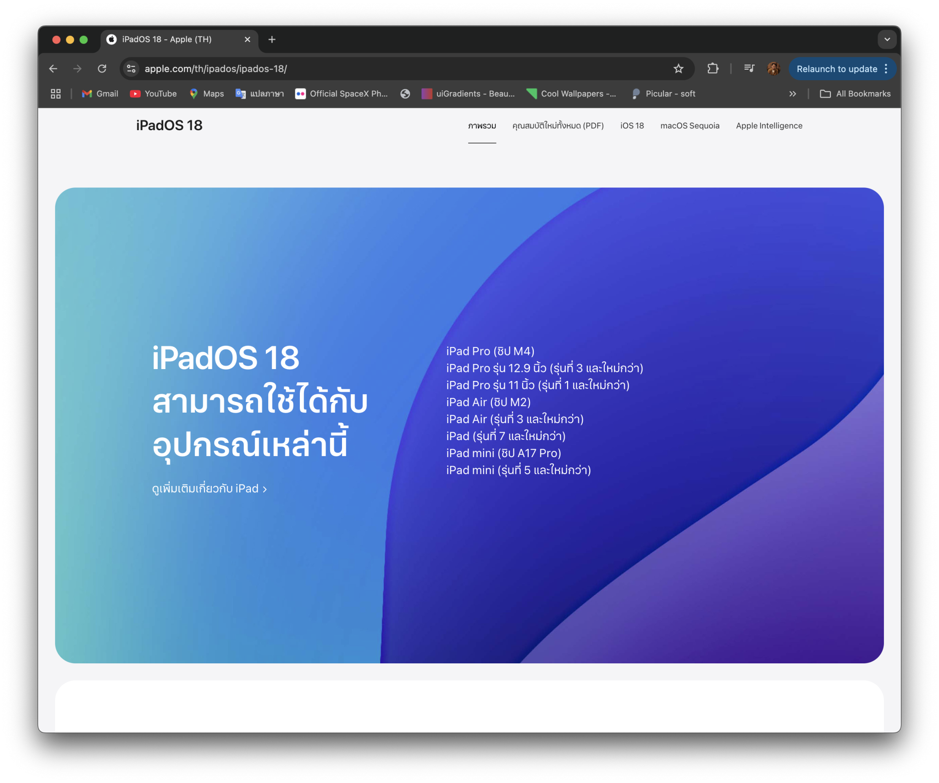Screen dimensions: 939x783
Task: Open the Official SpaceX Ph... bookmark
Action: (342, 94)
